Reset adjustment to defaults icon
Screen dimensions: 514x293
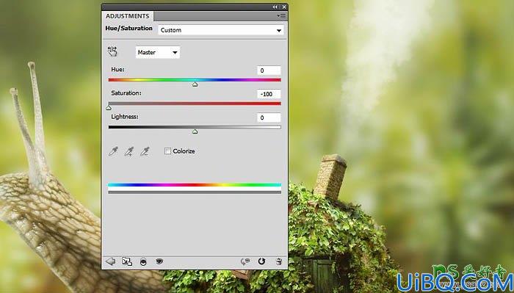261,261
